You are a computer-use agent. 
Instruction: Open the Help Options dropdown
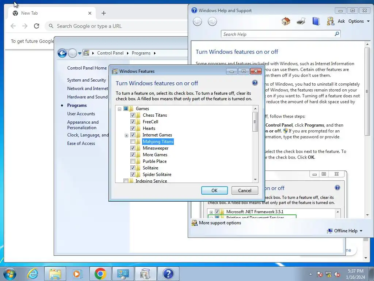tap(359, 21)
